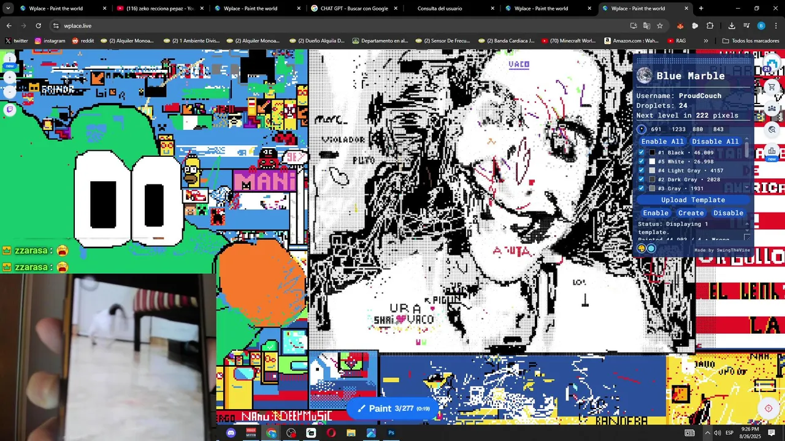The height and width of the screenshot is (441, 785).
Task: Open the reddit bookmark
Action: [83, 41]
